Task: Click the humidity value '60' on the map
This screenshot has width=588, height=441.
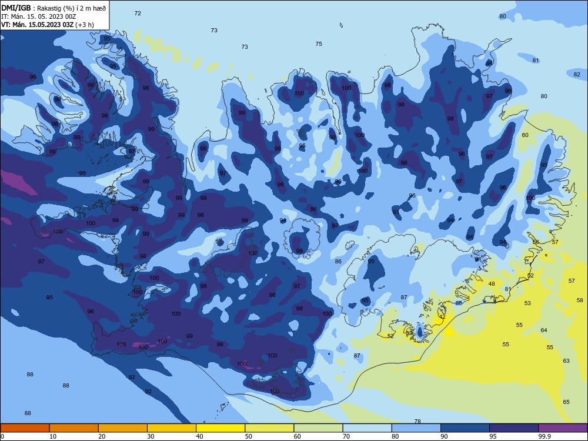Action: pyautogui.click(x=525, y=135)
